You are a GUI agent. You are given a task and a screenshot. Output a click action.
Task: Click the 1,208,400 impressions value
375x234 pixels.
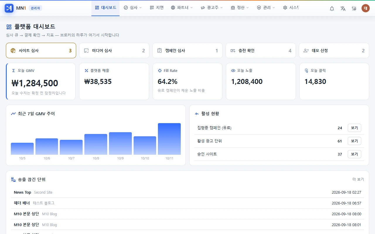coord(247,82)
